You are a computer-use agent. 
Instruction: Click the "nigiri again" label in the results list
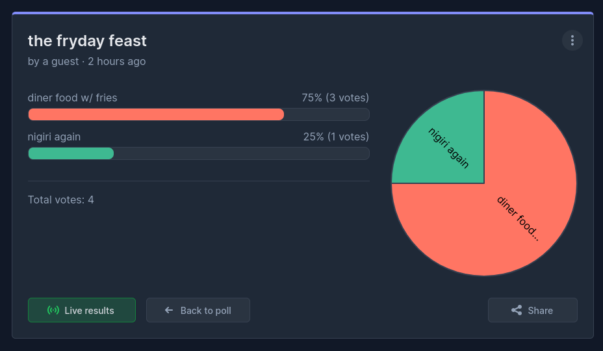point(55,137)
